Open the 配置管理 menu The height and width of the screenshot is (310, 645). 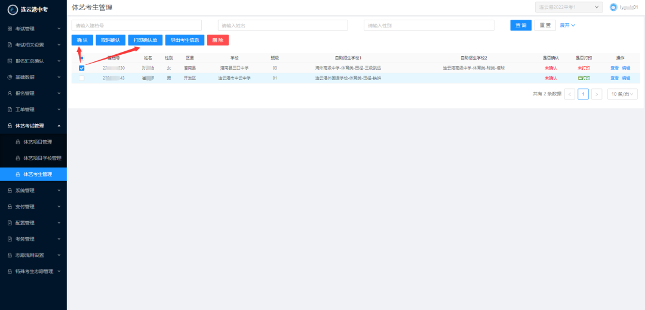(x=33, y=223)
